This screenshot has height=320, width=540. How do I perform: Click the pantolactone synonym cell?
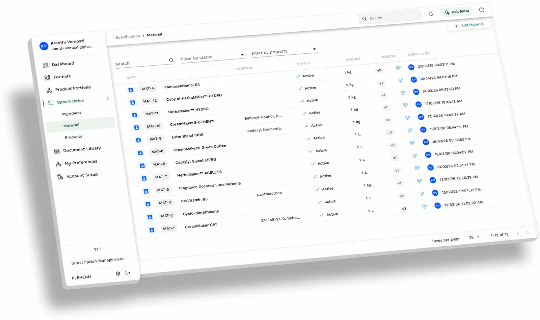click(x=269, y=194)
